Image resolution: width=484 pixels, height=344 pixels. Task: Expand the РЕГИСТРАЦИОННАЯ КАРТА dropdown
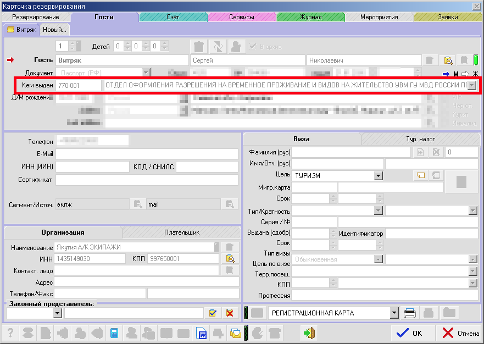click(x=393, y=313)
